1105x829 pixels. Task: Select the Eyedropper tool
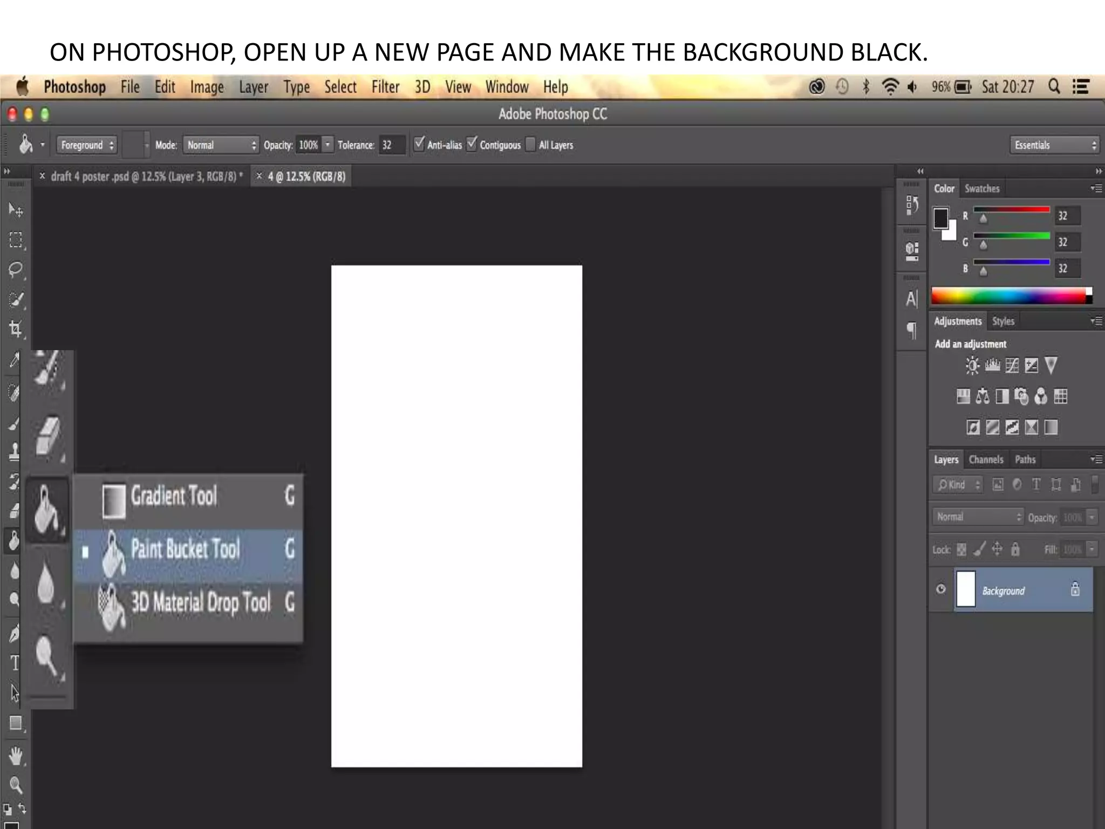click(x=15, y=360)
